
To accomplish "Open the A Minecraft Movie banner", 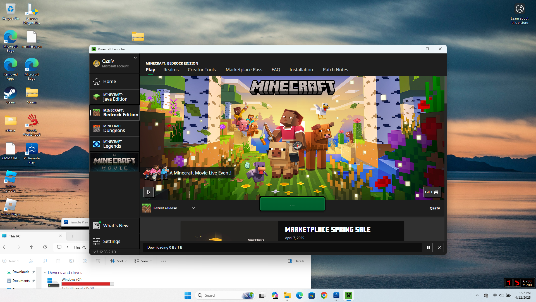I will [114, 162].
